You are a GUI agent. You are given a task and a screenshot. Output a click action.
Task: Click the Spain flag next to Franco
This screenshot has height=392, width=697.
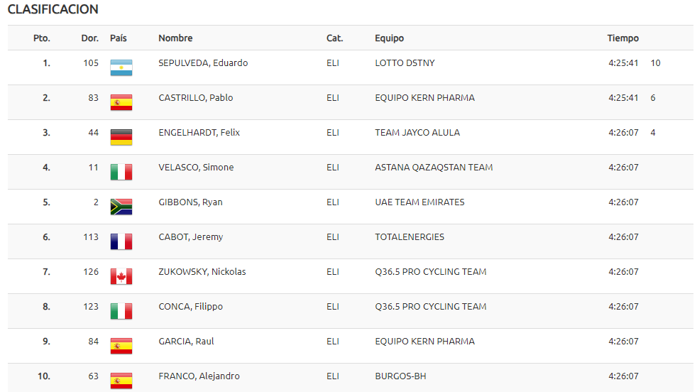click(x=121, y=381)
